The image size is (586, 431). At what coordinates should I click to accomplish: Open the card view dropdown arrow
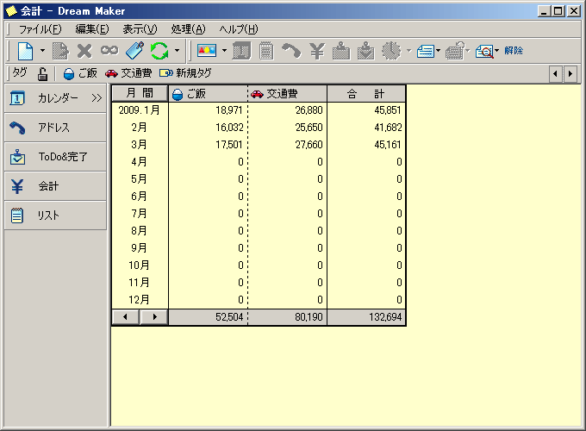[x=439, y=51]
